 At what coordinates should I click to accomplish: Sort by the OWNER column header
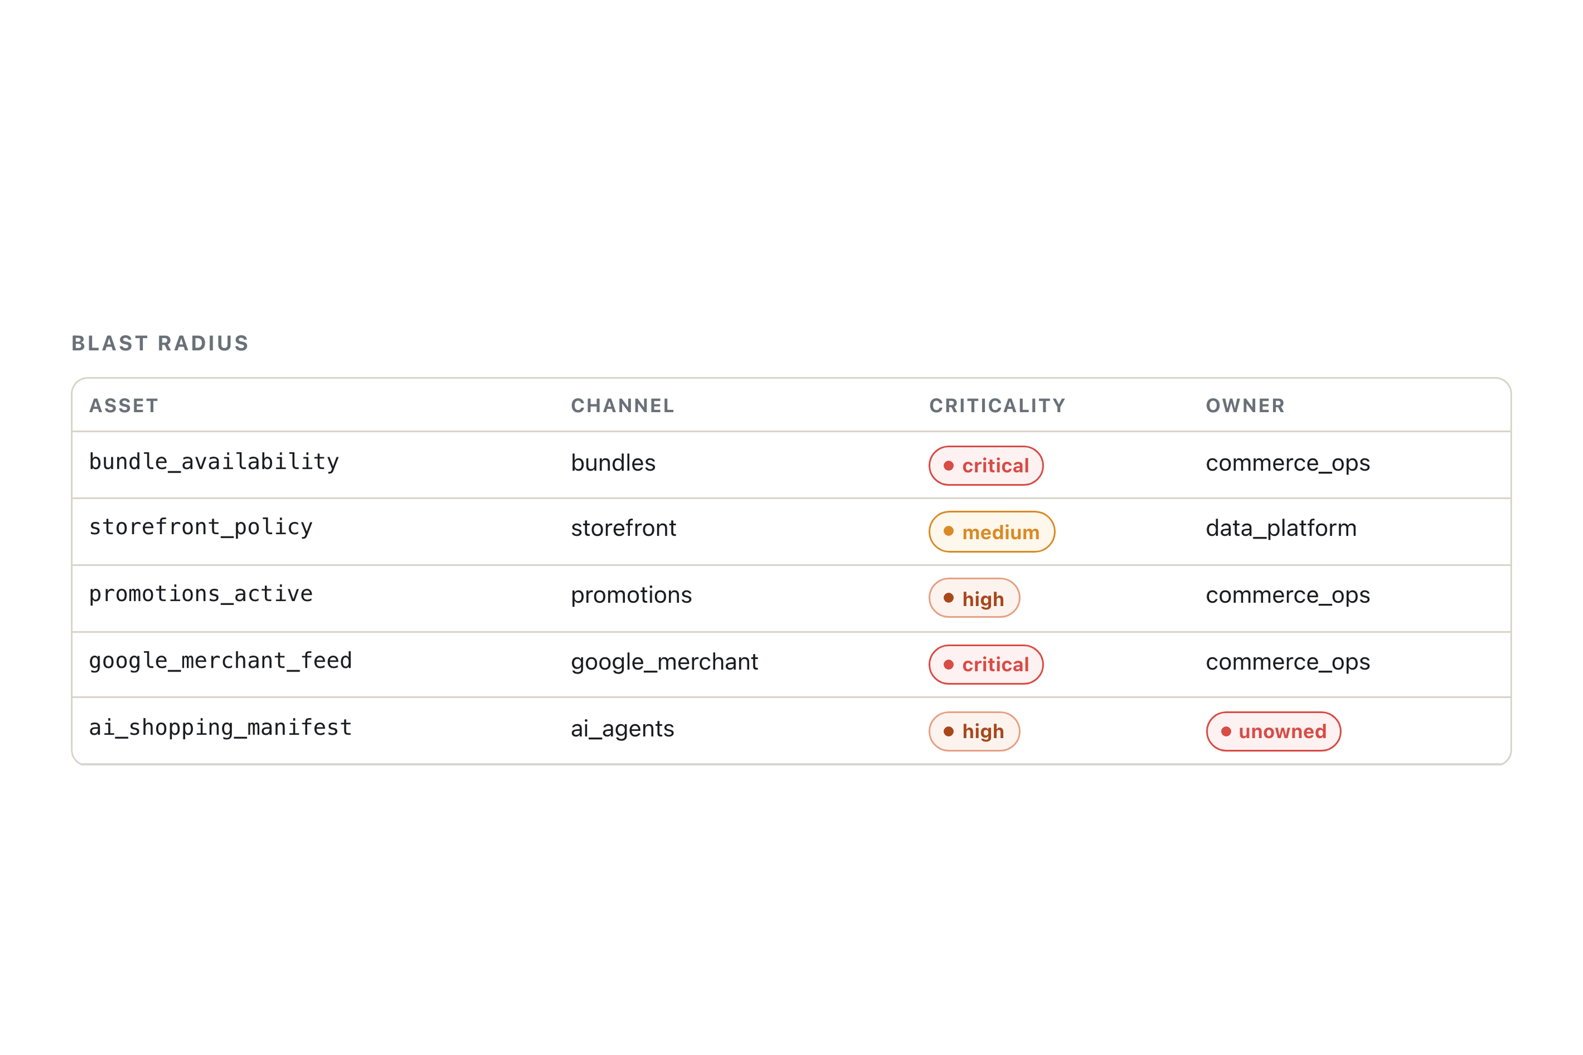[1245, 406]
